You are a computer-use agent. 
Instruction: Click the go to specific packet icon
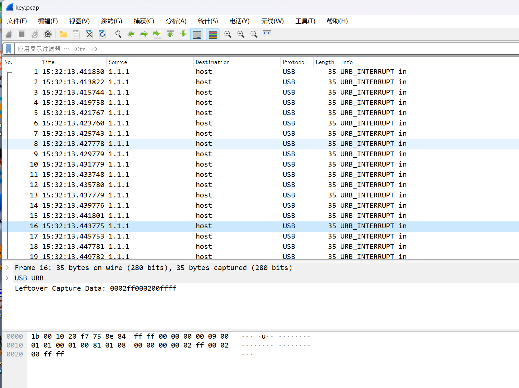(x=157, y=34)
